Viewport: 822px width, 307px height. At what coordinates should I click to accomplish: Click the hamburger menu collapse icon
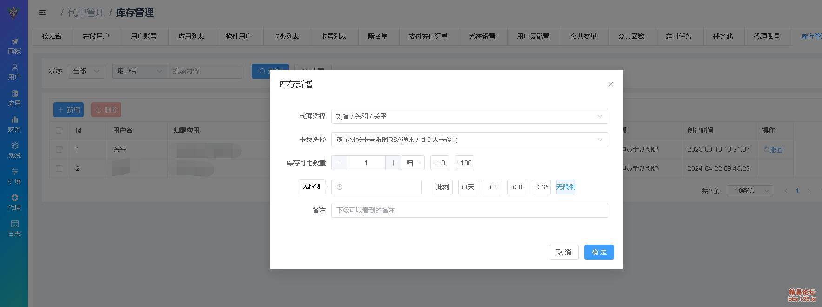pos(42,13)
